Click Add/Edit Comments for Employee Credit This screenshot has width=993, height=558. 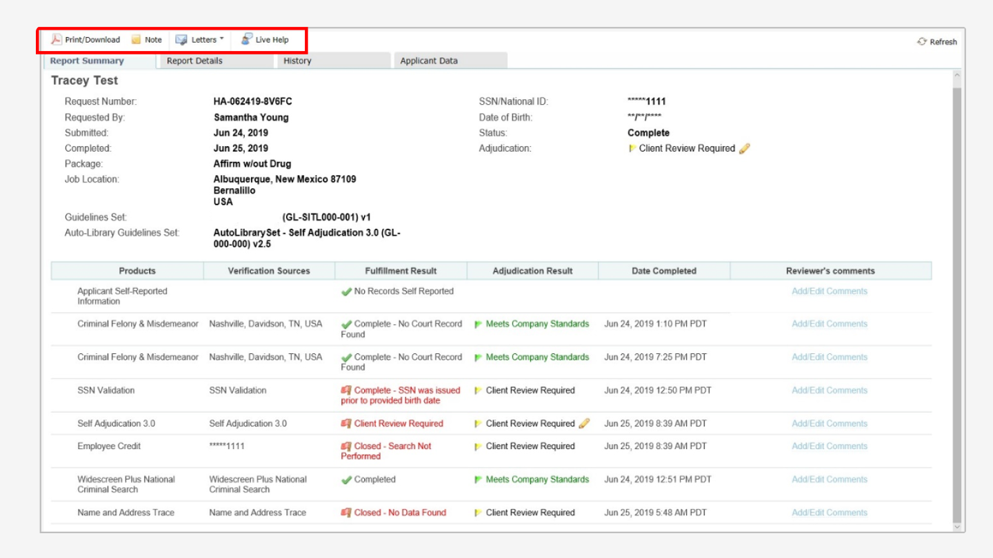pyautogui.click(x=829, y=446)
